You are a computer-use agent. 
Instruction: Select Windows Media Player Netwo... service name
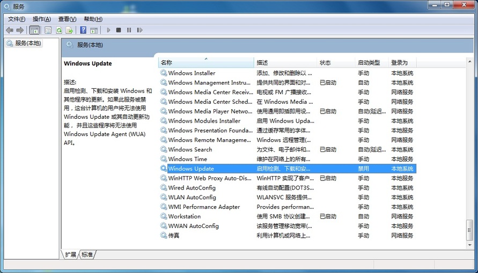[210, 111]
